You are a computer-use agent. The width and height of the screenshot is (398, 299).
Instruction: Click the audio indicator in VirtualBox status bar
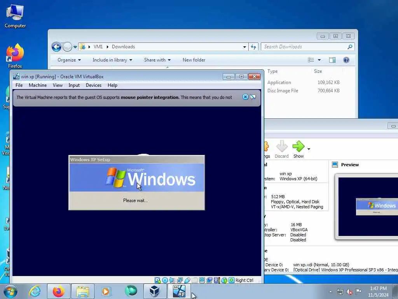point(172,280)
